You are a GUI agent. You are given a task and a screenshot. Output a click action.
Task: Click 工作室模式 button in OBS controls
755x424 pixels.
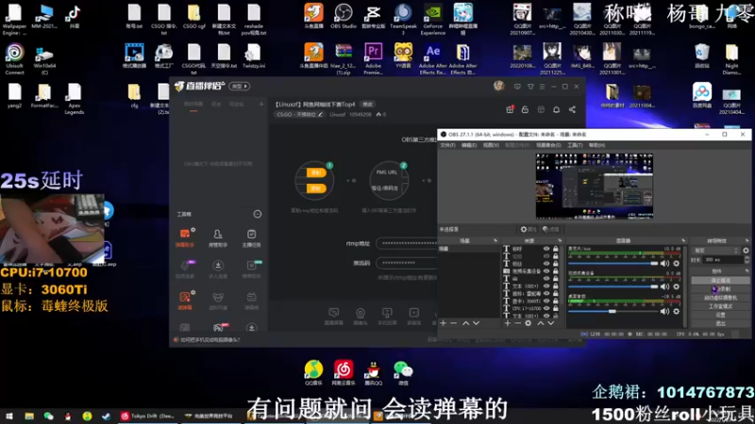(x=720, y=306)
